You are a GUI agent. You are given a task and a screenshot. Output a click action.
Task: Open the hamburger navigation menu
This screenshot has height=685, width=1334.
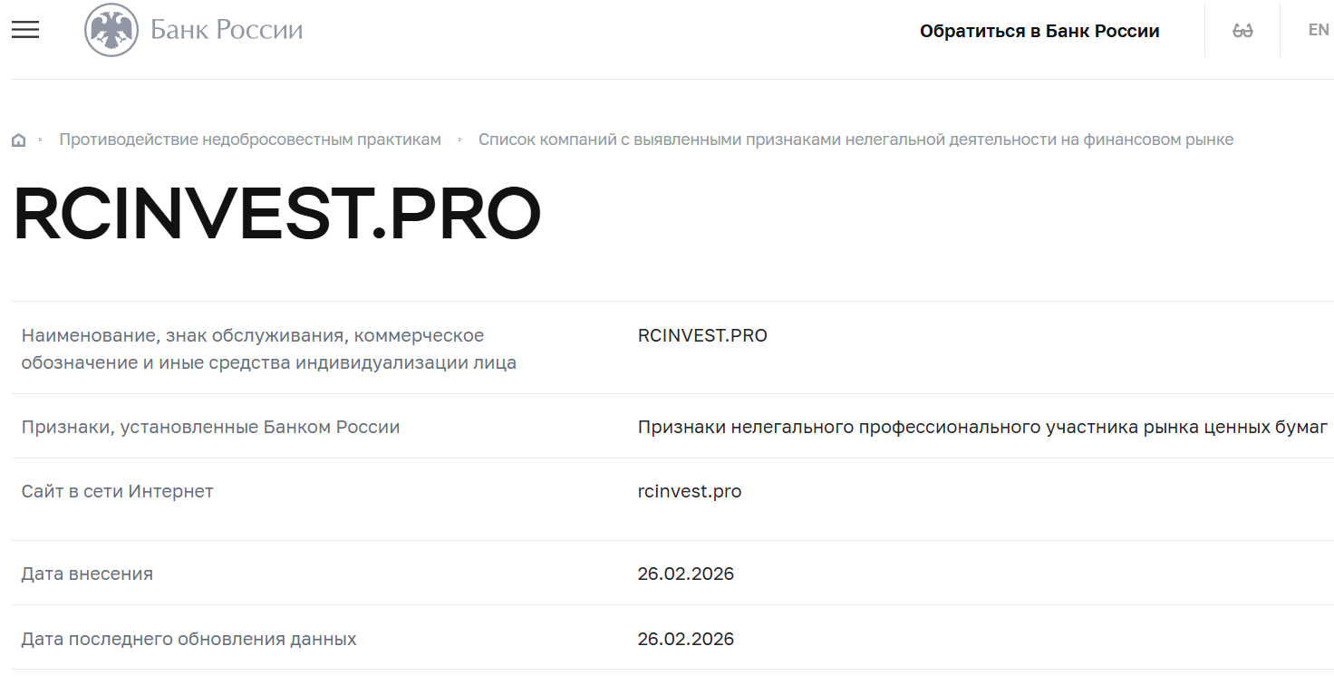(24, 29)
